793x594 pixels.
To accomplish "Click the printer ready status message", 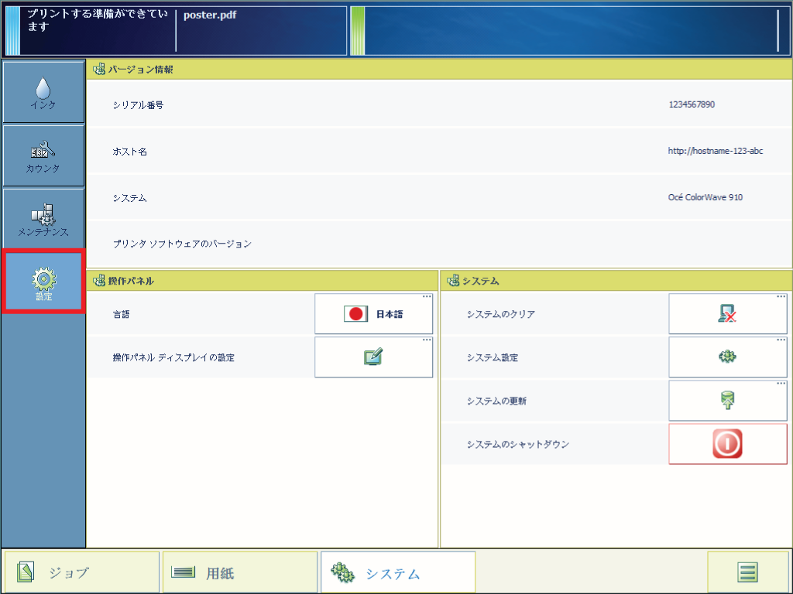I will coord(97,20).
